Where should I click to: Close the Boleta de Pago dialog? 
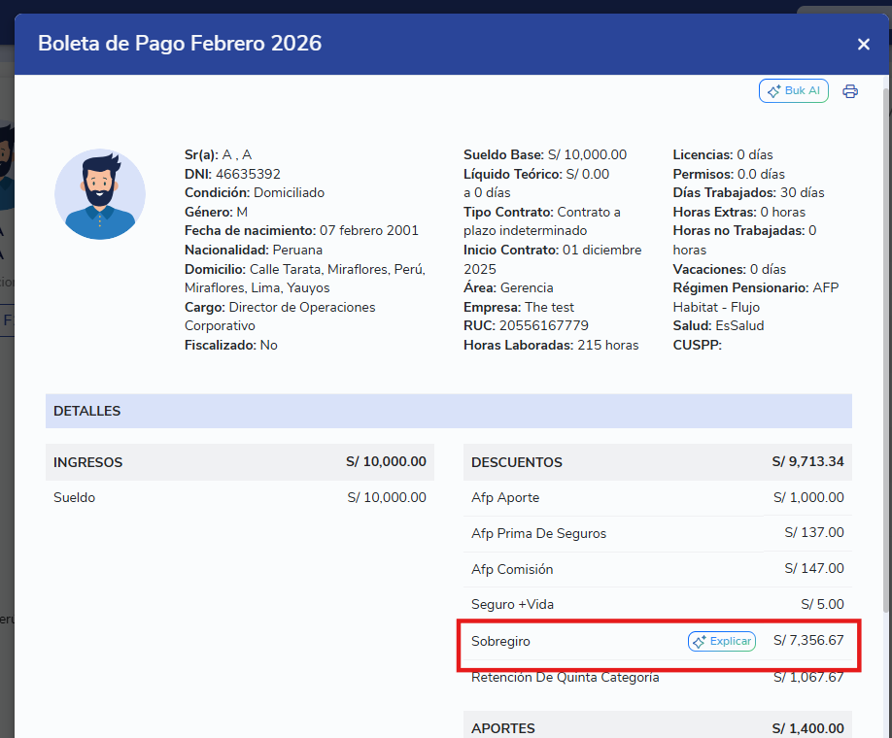(863, 44)
